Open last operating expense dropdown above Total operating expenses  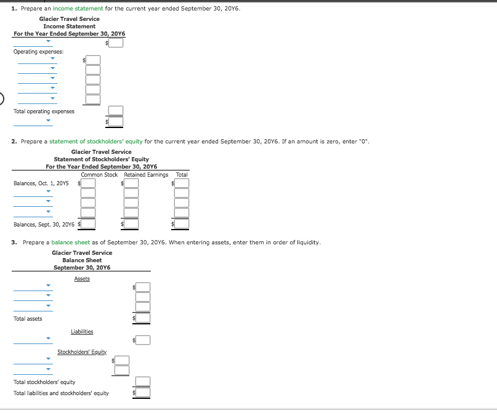pos(38,100)
